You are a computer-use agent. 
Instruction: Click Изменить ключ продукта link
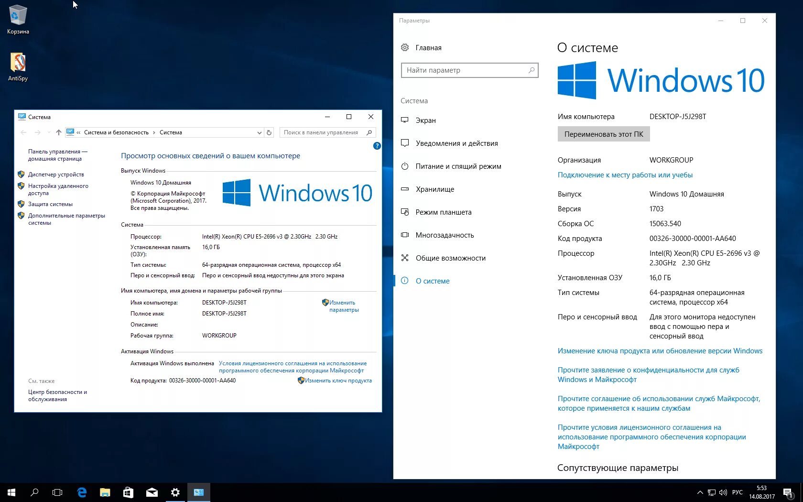pos(338,381)
